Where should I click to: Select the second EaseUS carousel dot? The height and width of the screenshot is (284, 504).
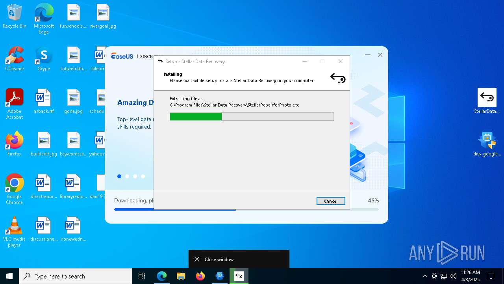pos(127,176)
